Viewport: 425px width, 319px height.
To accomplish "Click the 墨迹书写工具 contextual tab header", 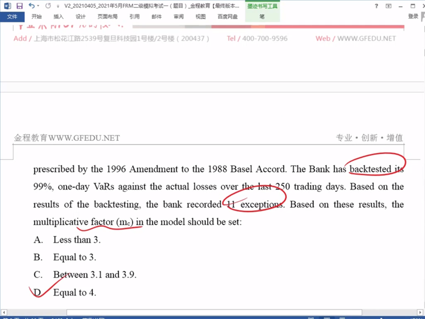I will coord(262,6).
